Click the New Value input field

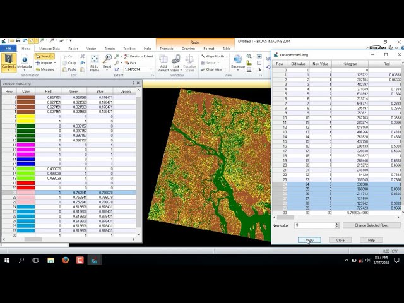[x=314, y=225]
